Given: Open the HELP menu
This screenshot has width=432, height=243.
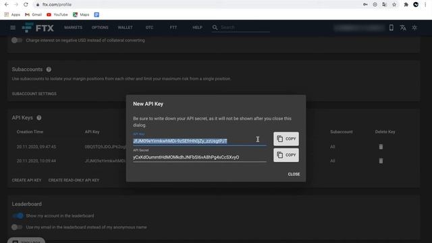Looking at the screenshot, I should click(197, 28).
